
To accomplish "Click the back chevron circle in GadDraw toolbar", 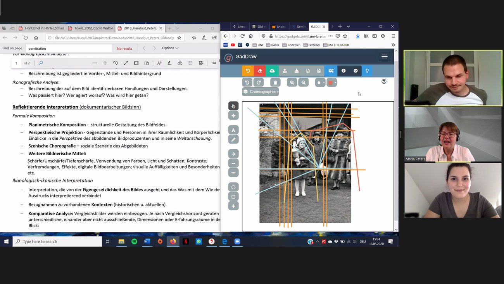I will click(x=343, y=71).
